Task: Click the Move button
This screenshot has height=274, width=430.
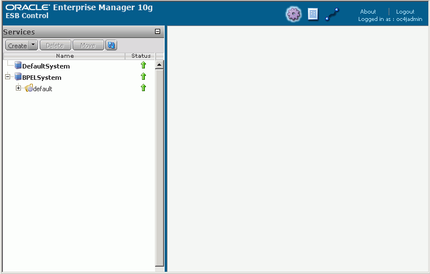Action: point(88,45)
